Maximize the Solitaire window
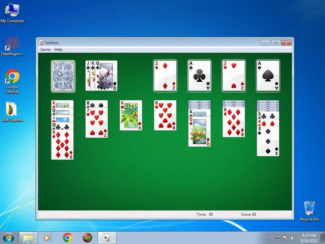This screenshot has width=325, height=244. click(276, 43)
